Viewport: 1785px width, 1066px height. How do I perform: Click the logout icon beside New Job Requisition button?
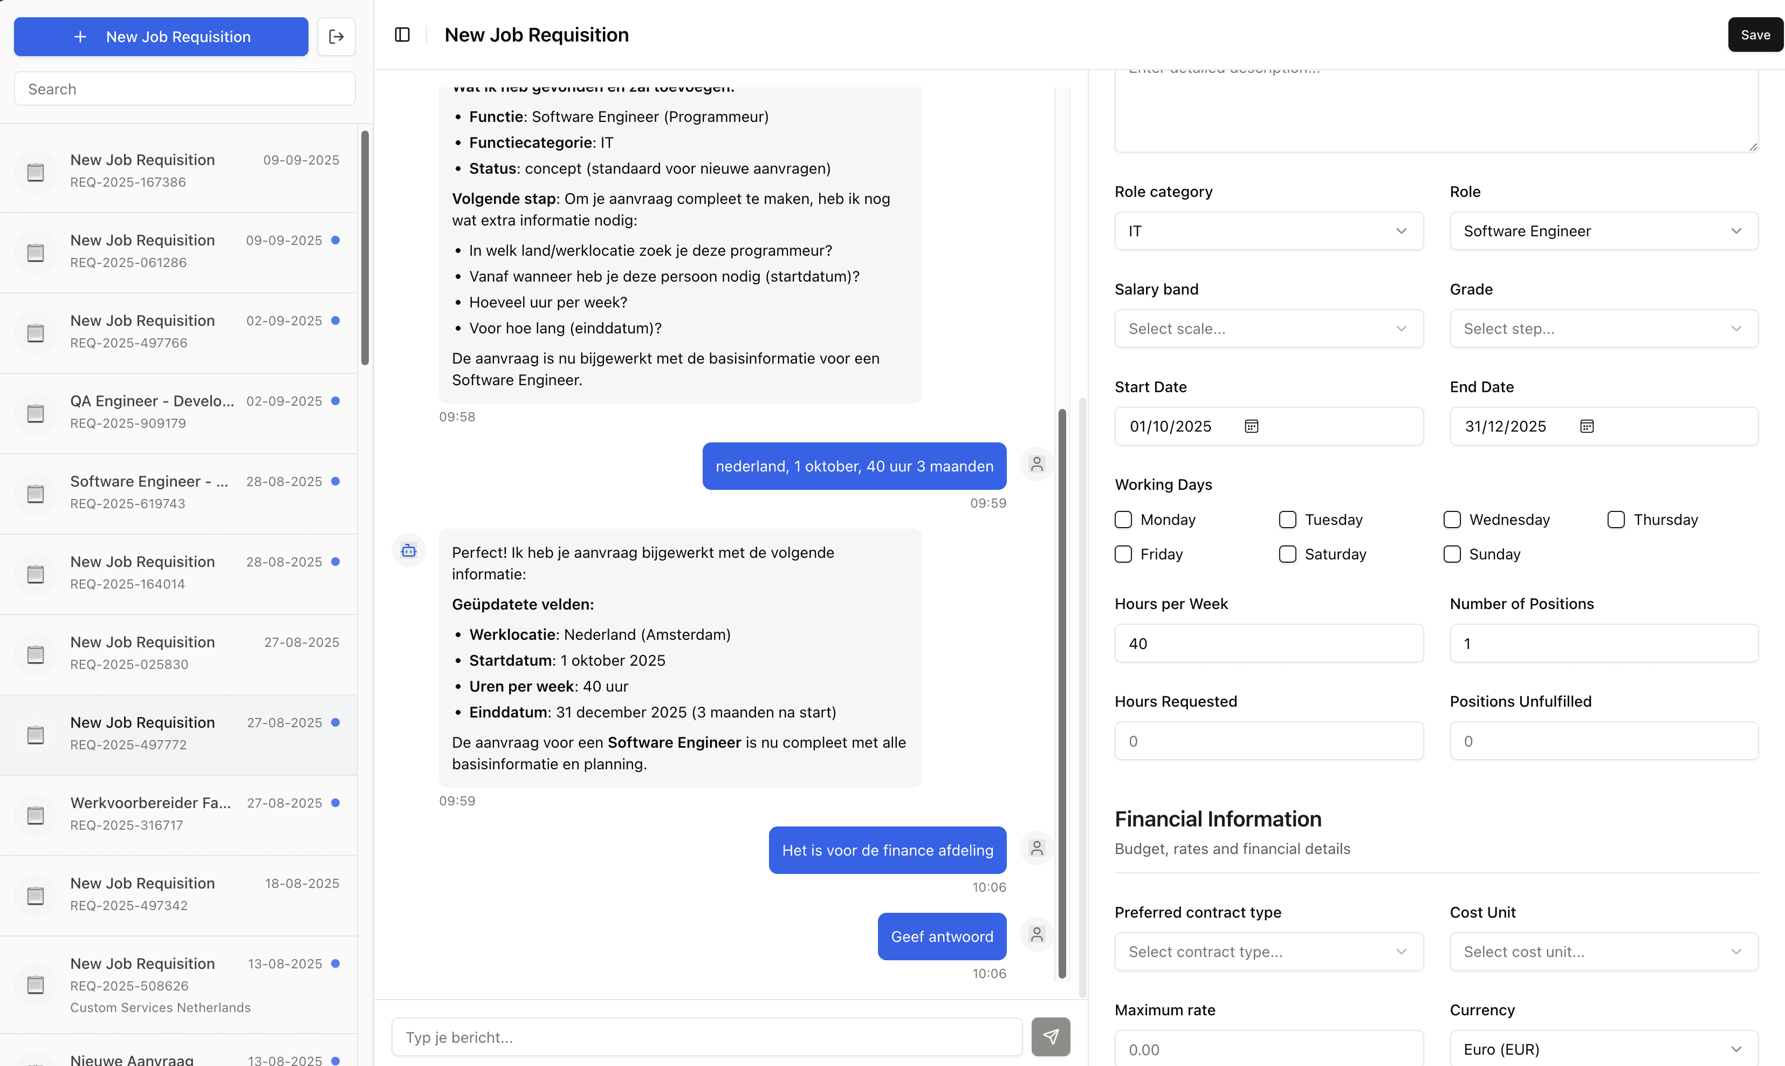335,36
